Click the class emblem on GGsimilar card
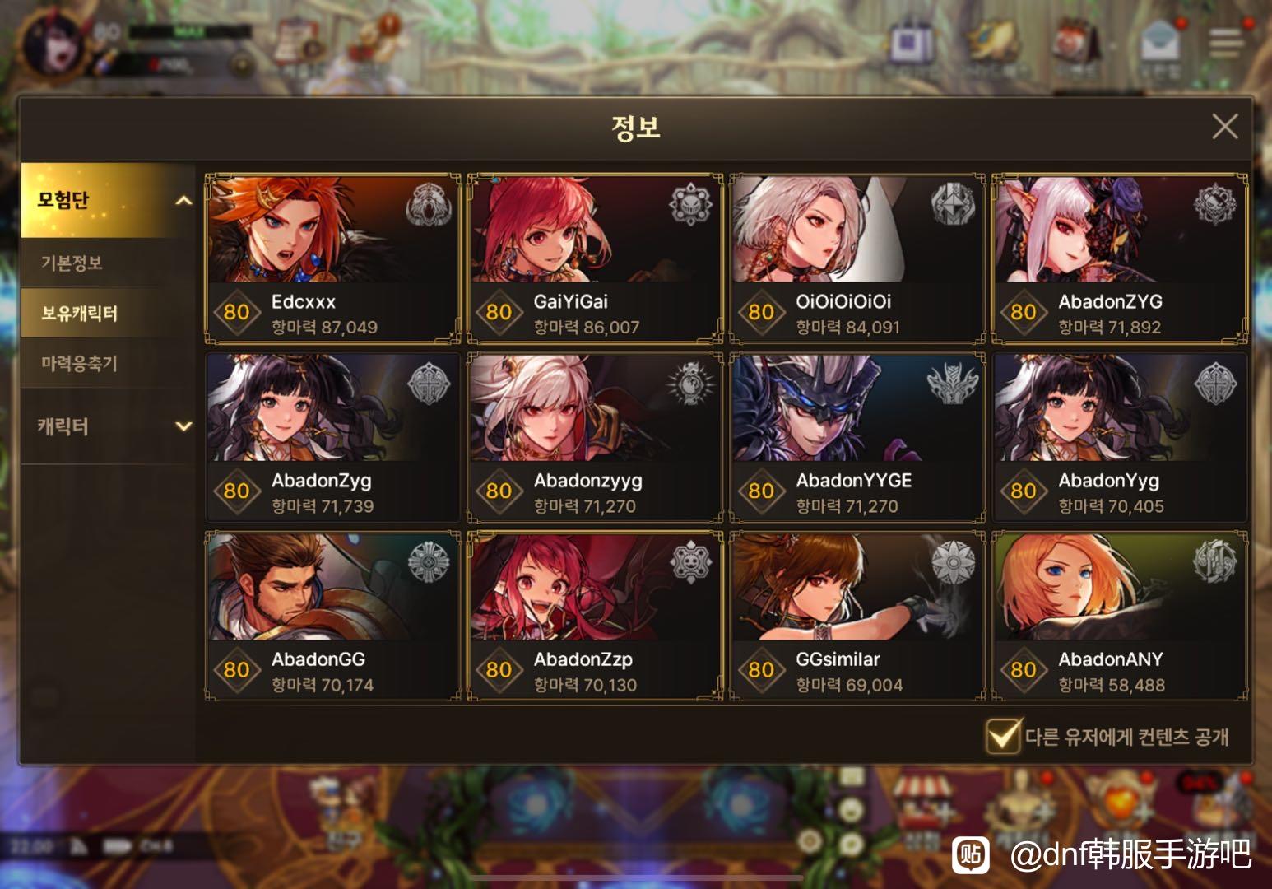 (x=953, y=563)
